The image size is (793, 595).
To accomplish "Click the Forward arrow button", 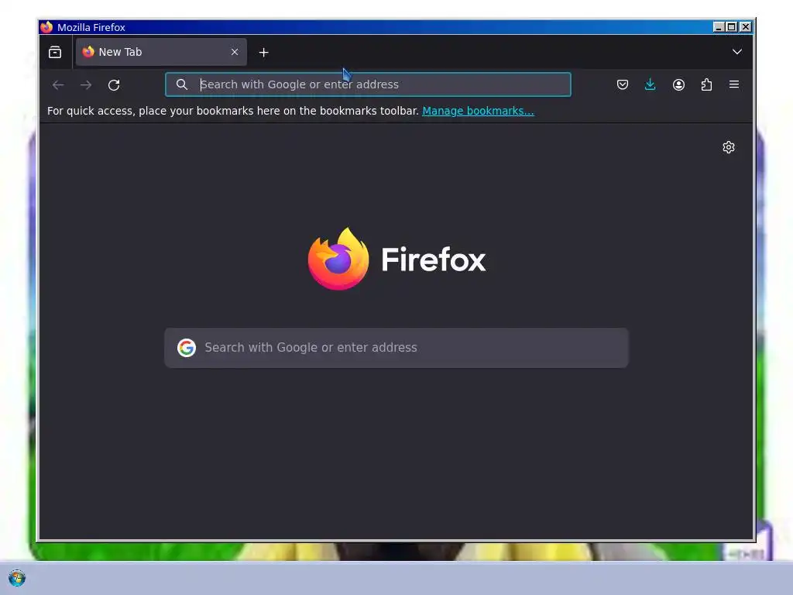I will coord(86,85).
